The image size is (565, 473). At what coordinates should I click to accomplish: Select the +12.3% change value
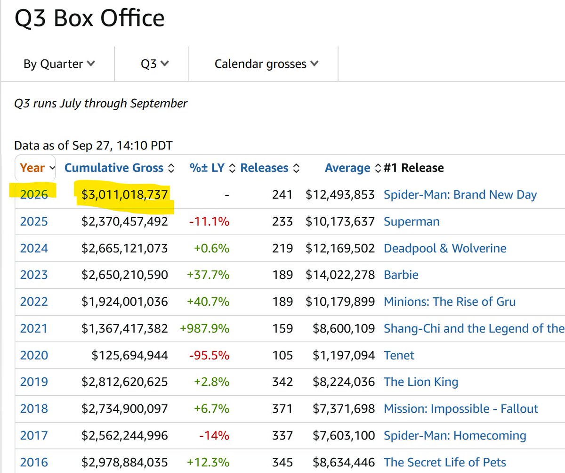(208, 463)
